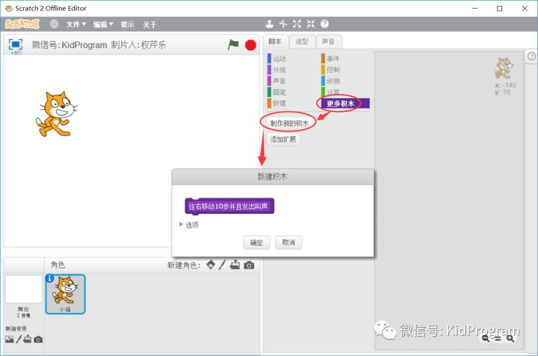Click the Scratch logo
The image size is (538, 356).
click(x=22, y=24)
